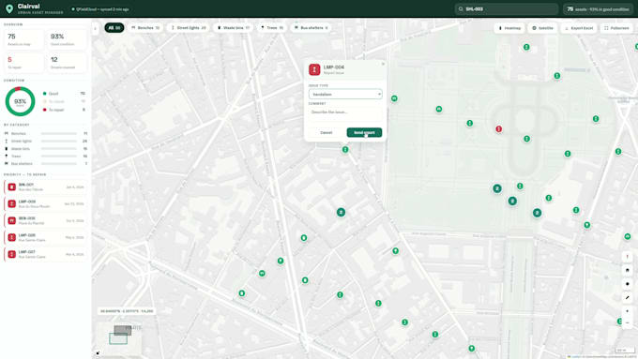Viewport: 638px width, 359px height.
Task: Click the 93% condition donut chart
Action: click(x=20, y=101)
